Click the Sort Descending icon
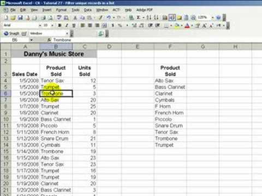Screen dimensions: 262x196 coord(156,17)
